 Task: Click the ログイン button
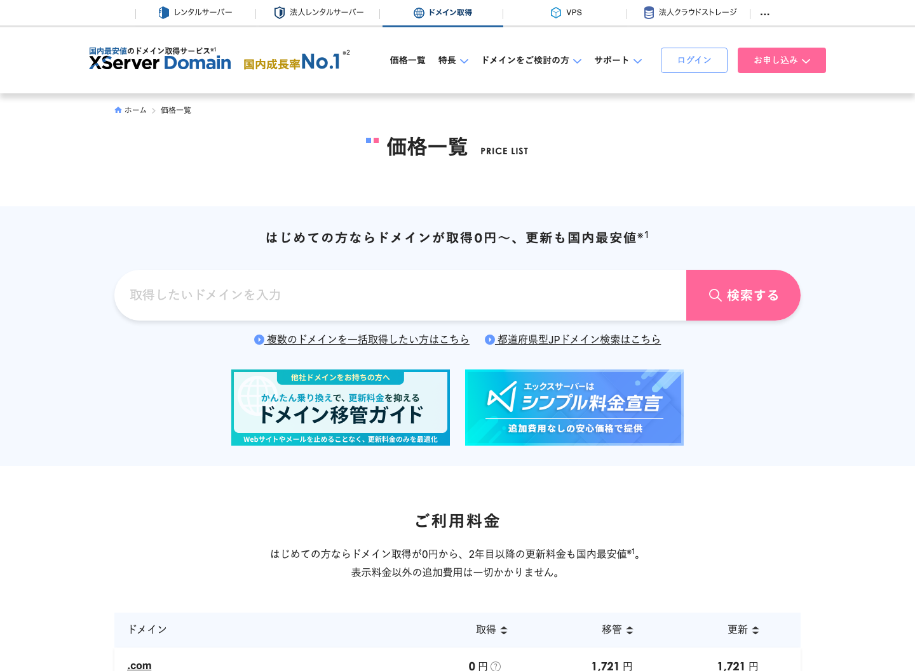click(x=694, y=60)
